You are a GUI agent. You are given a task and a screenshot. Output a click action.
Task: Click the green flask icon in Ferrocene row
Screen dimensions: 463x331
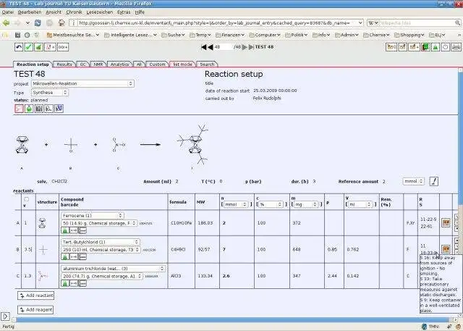tap(65, 230)
